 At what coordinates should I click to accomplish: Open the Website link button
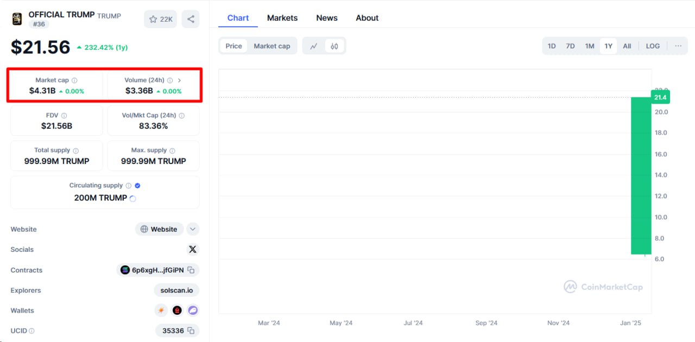coord(159,229)
